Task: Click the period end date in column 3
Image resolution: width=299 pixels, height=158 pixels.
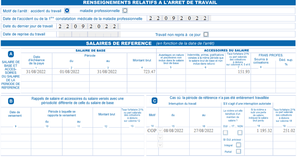Action: [107, 72]
